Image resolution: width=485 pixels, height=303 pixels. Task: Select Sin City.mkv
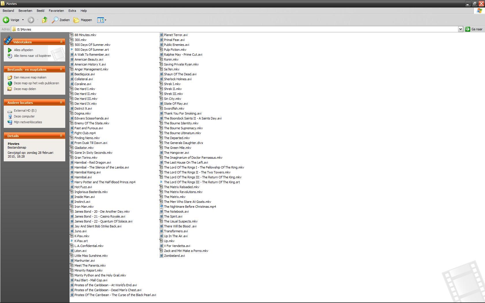coord(172,99)
